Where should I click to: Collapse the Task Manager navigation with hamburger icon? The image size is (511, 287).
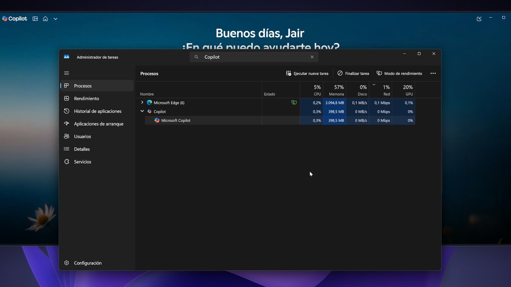point(66,73)
